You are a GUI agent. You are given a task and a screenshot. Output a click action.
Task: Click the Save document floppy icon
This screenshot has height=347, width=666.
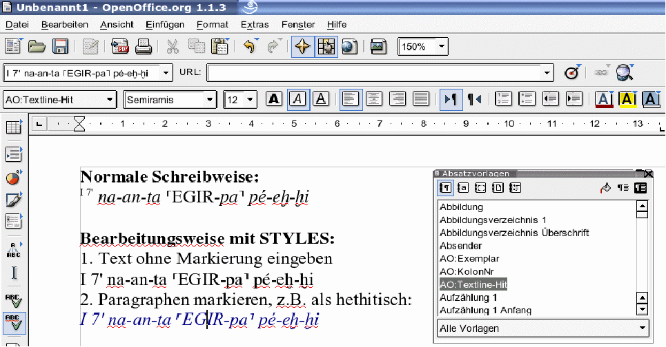click(60, 47)
